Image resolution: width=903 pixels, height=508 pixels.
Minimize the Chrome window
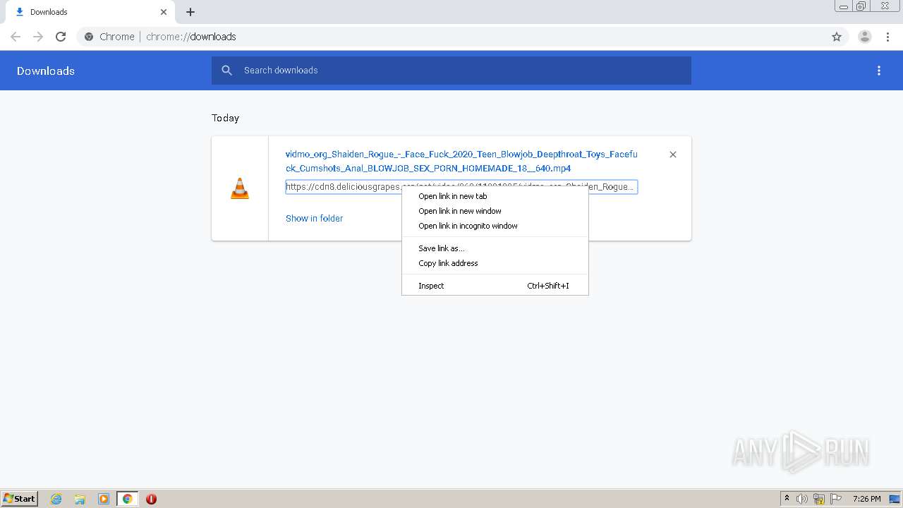[x=844, y=6]
